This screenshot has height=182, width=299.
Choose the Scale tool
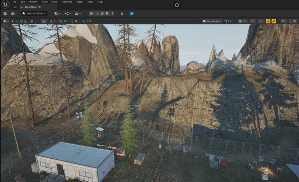click(26, 21)
